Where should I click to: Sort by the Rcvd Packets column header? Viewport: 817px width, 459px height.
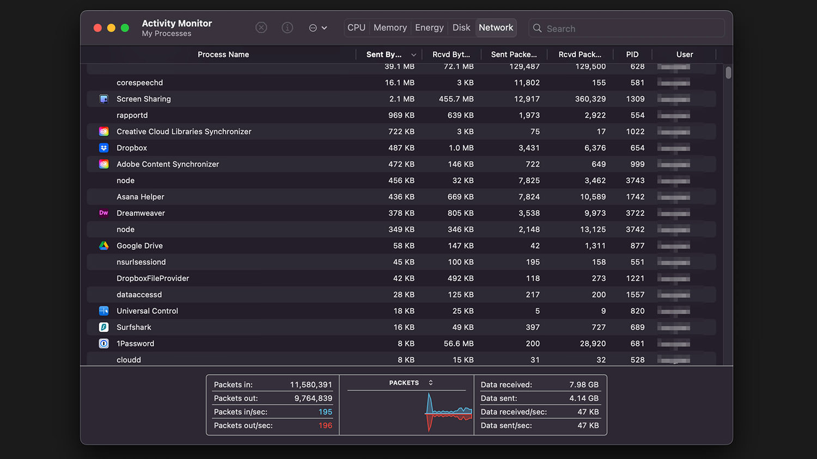(580, 54)
